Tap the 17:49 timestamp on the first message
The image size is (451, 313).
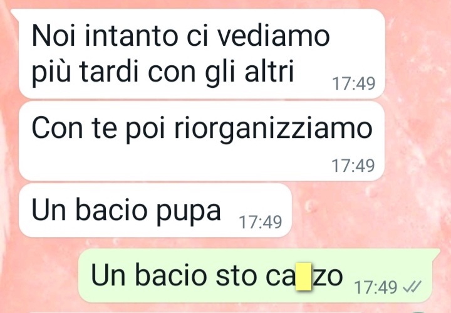pos(354,83)
